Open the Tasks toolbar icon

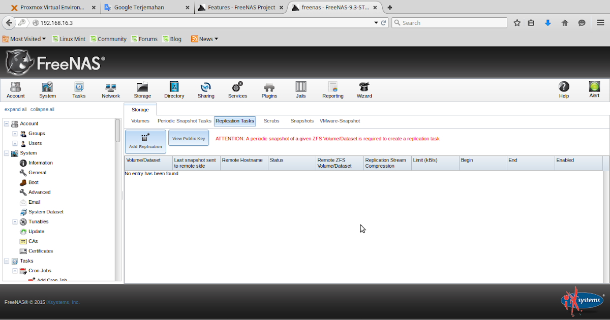79,90
